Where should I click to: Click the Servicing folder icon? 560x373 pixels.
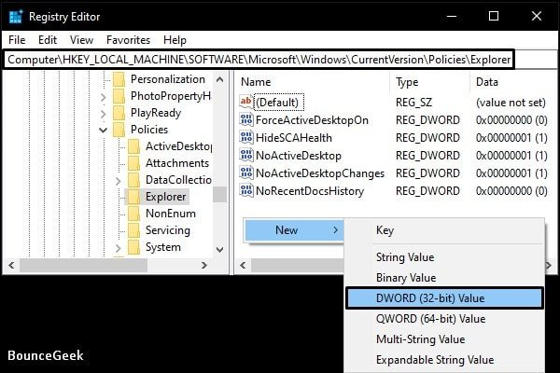pos(133,230)
